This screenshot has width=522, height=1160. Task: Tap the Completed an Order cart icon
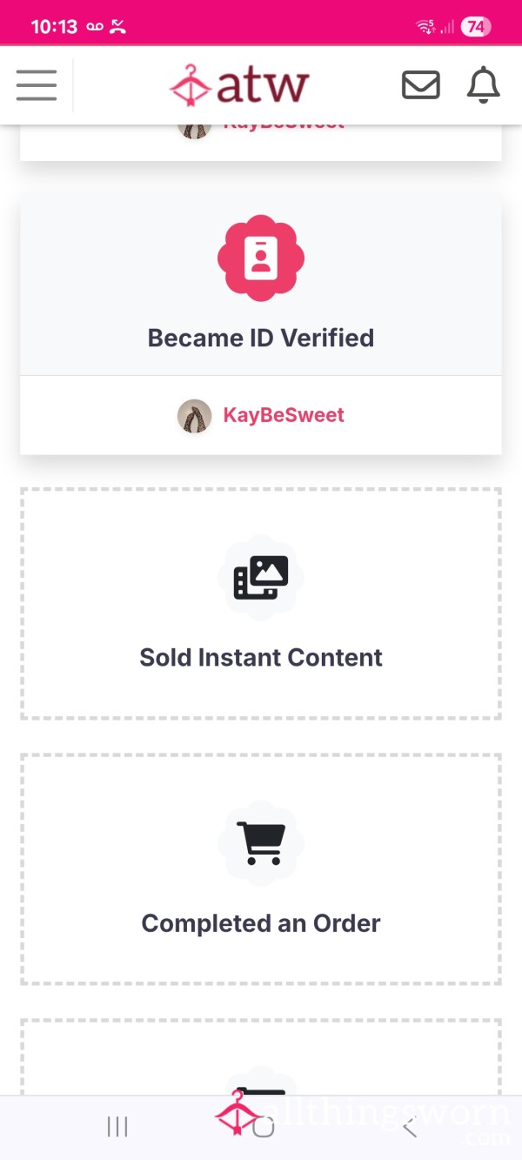pyautogui.click(x=261, y=844)
